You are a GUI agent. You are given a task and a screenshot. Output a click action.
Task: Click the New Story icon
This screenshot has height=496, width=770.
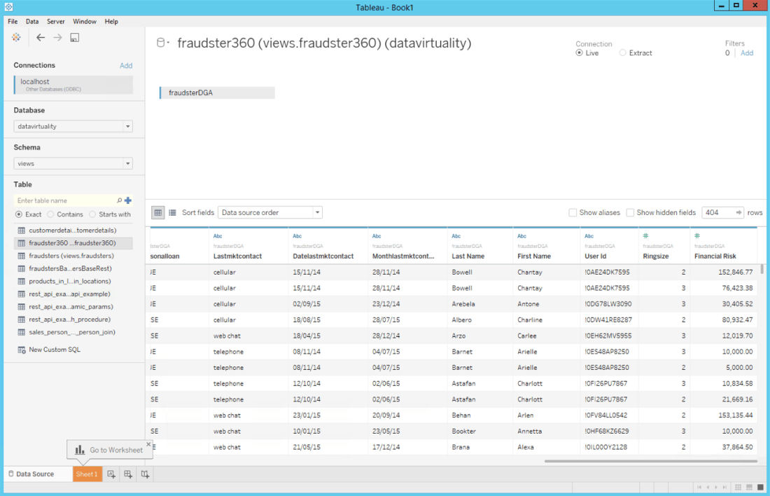click(x=145, y=474)
